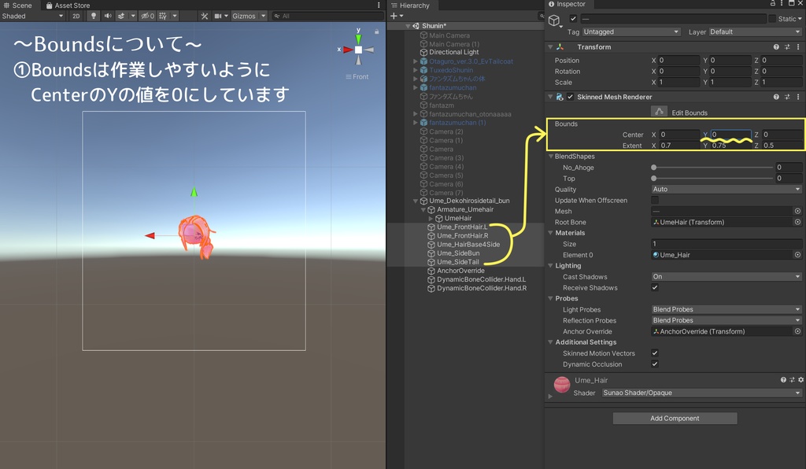Open Scene panel three-dot options menu
The height and width of the screenshot is (469, 806).
379,6
